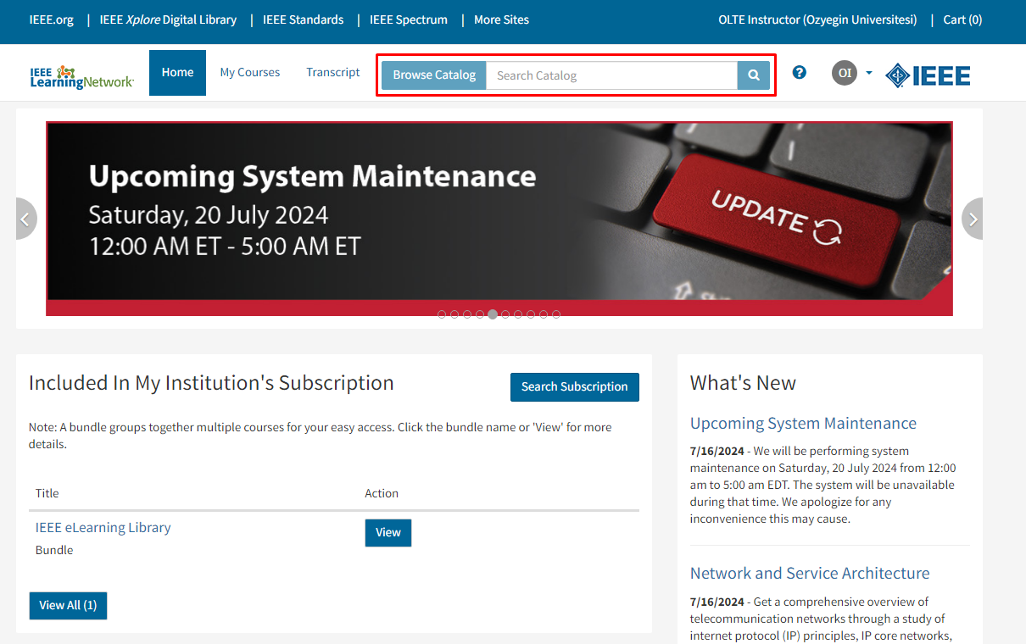
Task: Open the help question mark icon
Action: 799,73
